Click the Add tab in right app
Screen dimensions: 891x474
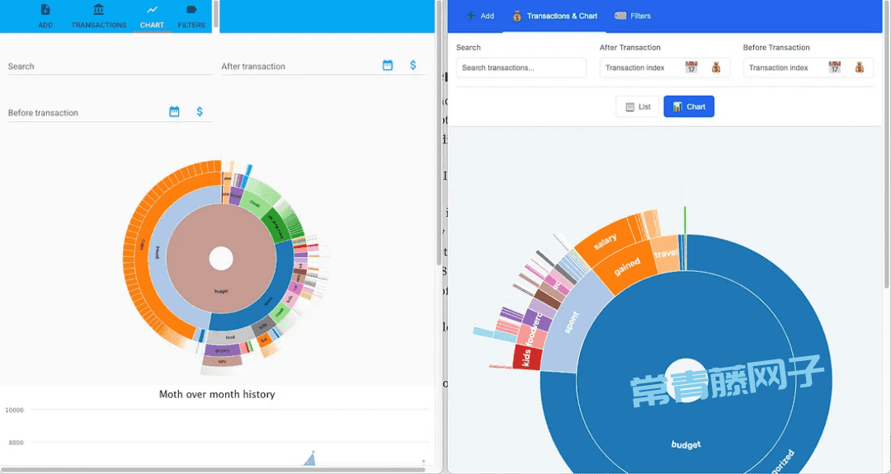pos(479,16)
